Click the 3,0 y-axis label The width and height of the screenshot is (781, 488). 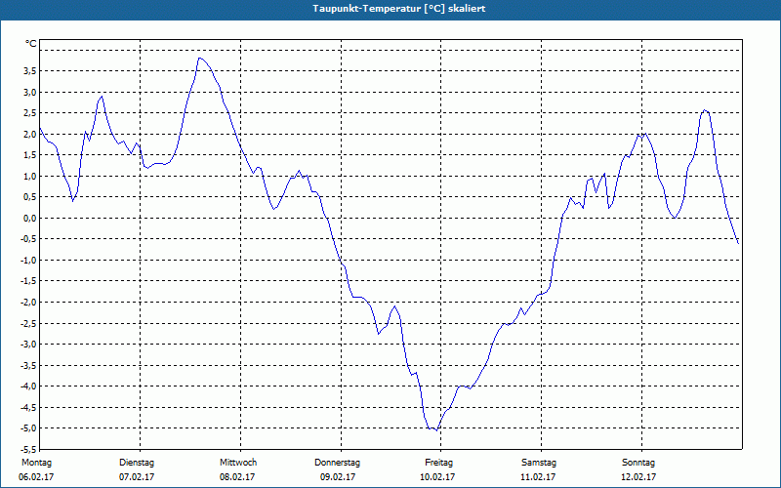click(29, 92)
